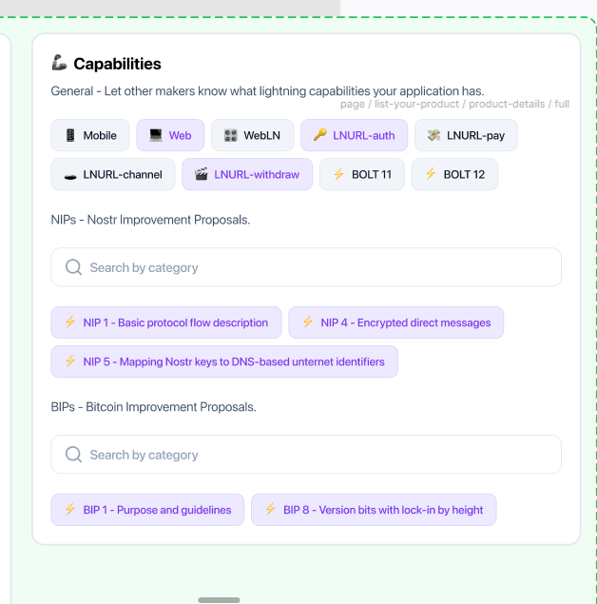The width and height of the screenshot is (597, 604).
Task: Click the magnifier icon in BIPs search
Action: 73,455
